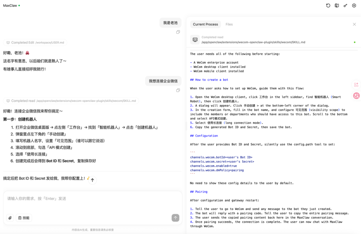Click the send arrow button

click(175, 218)
